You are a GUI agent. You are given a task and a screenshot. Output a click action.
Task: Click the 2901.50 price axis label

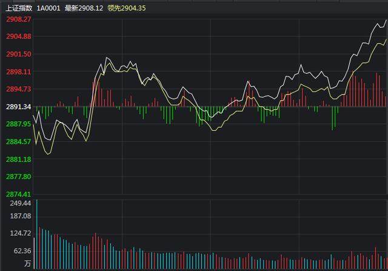pos(19,54)
